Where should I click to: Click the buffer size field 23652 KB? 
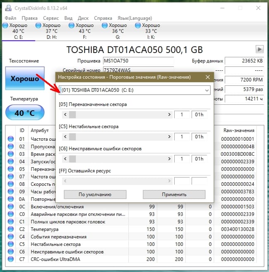pyautogui.click(x=244, y=61)
